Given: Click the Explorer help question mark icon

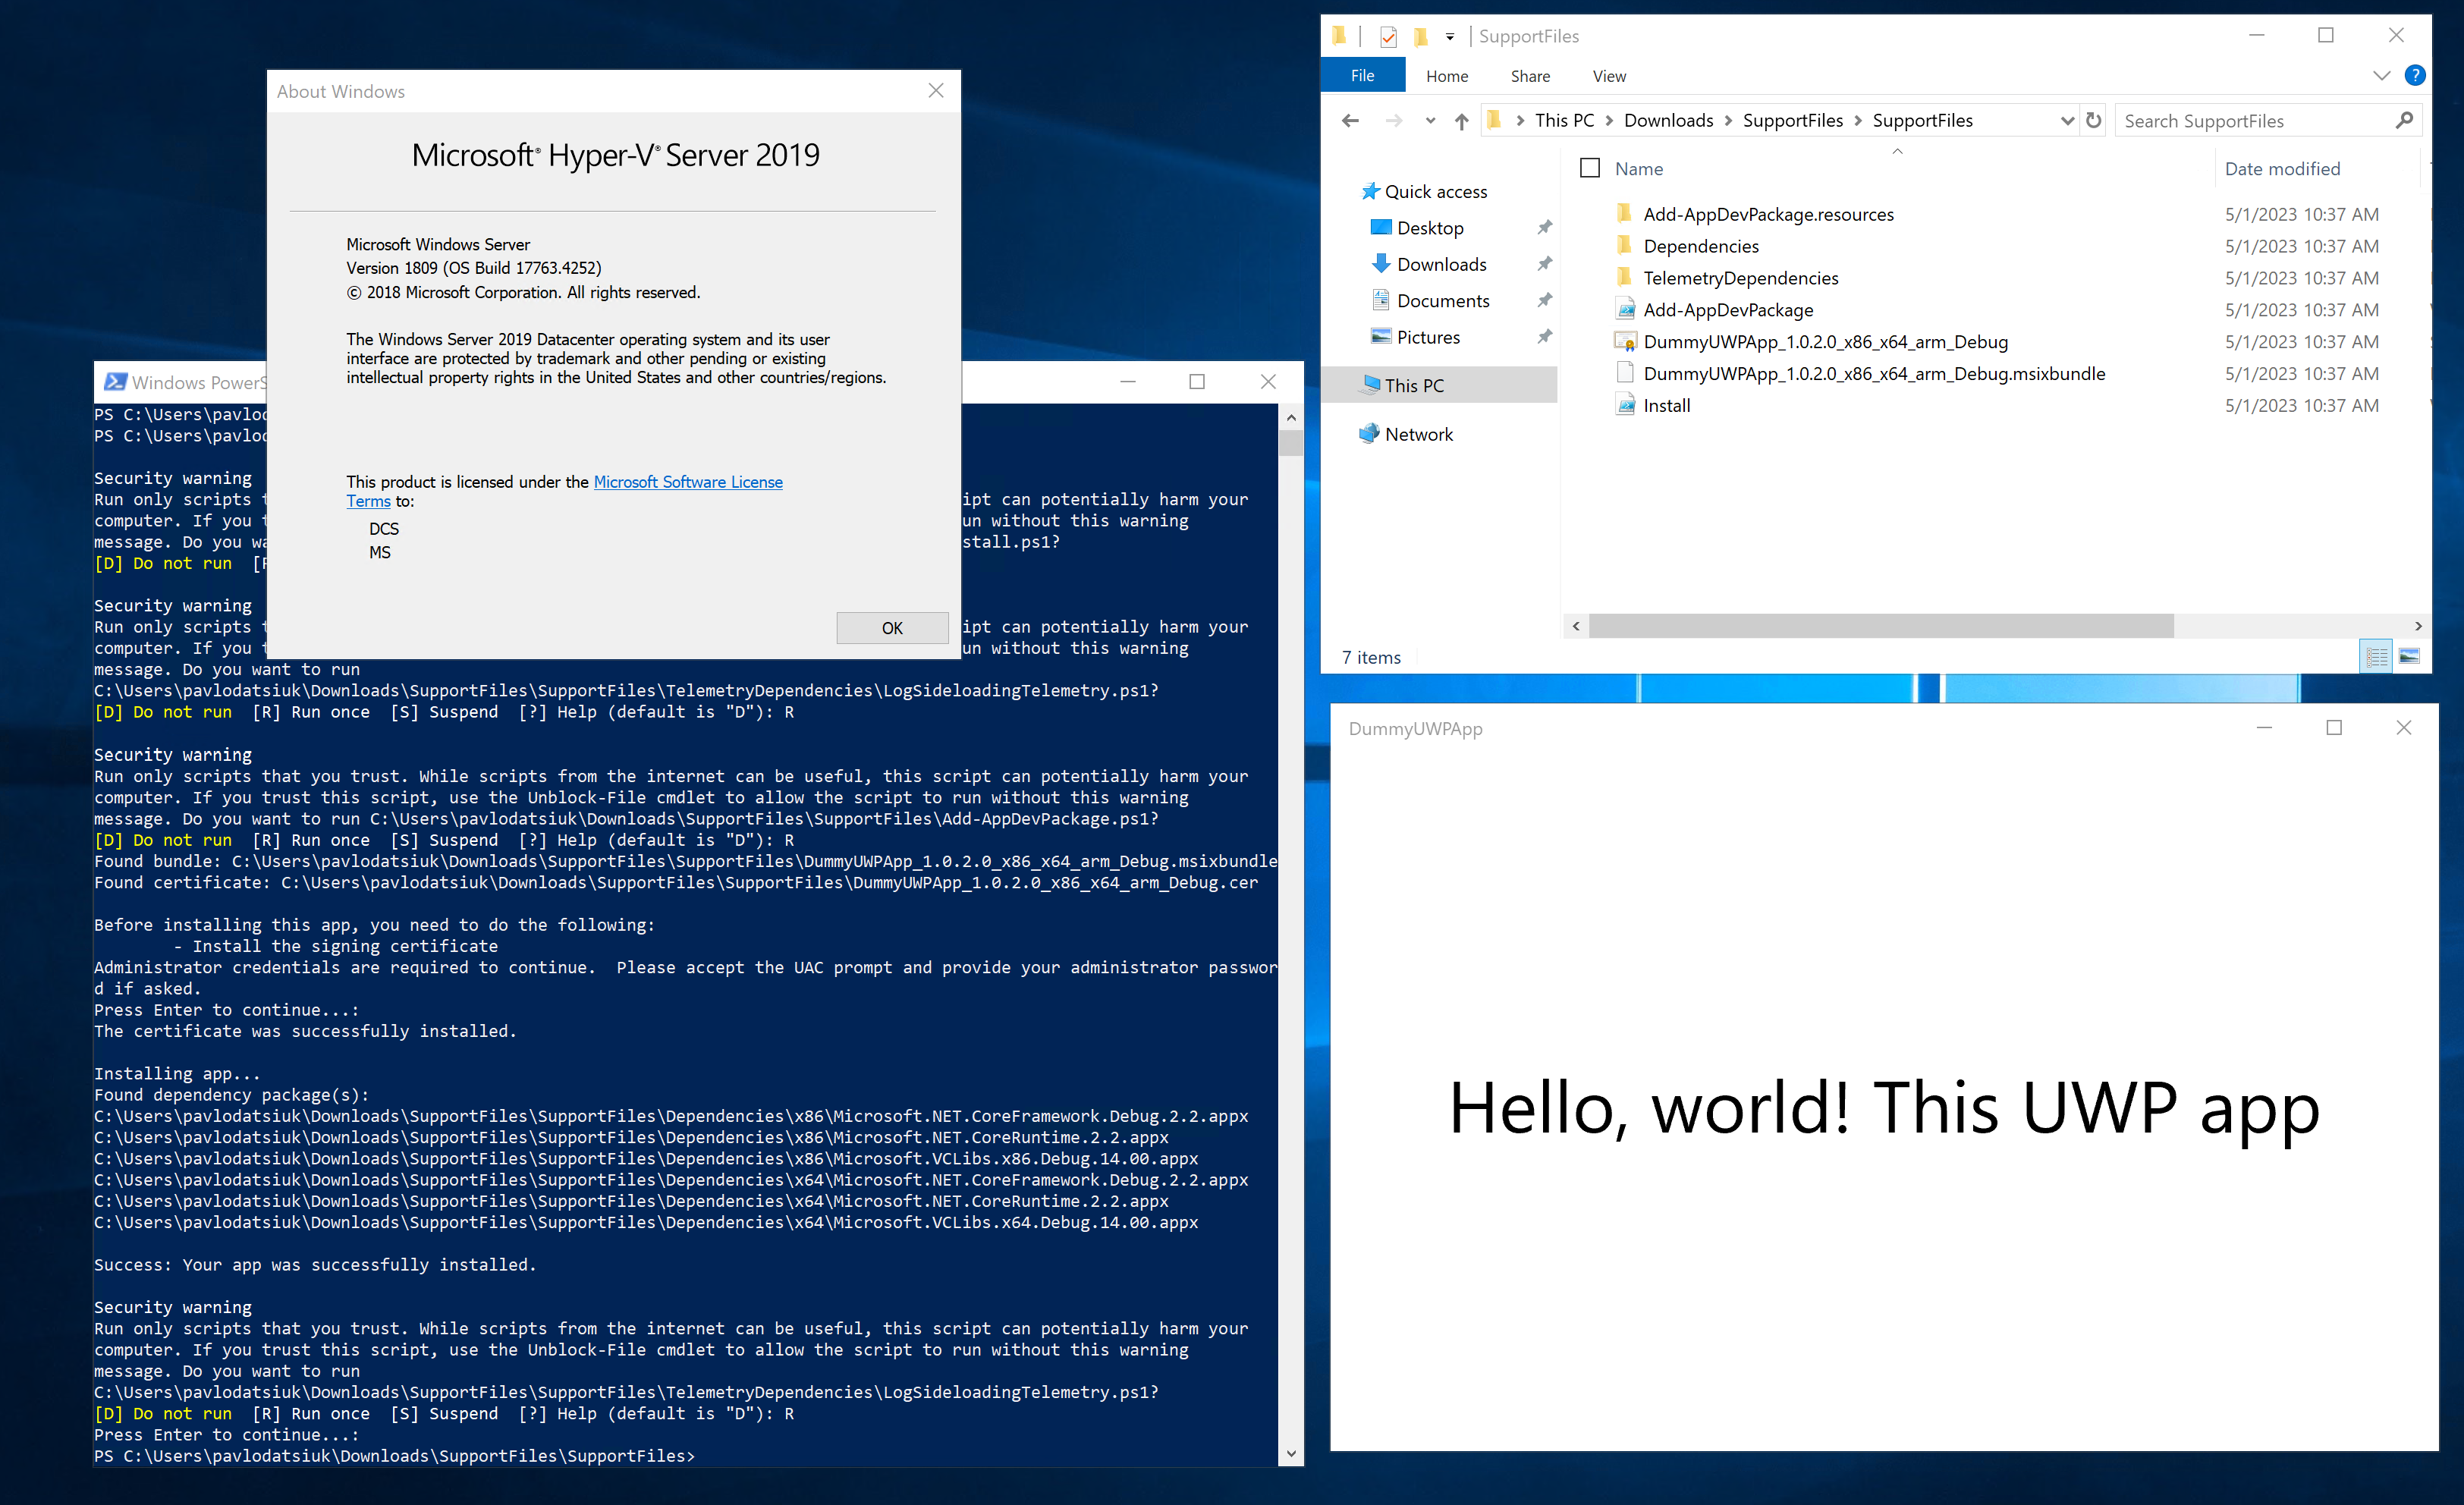Looking at the screenshot, I should (2414, 75).
